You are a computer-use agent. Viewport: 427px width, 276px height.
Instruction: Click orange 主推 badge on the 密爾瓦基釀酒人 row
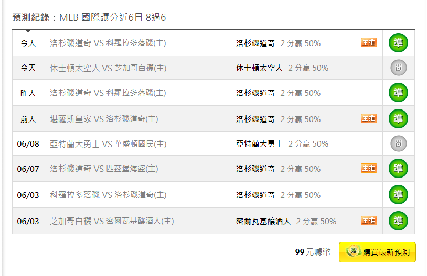point(369,220)
